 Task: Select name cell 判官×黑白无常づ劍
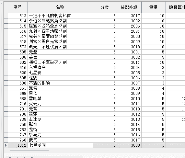(x=60, y=42)
